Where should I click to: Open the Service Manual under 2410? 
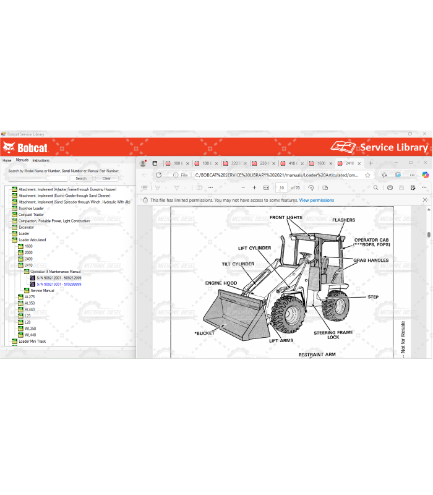click(42, 290)
